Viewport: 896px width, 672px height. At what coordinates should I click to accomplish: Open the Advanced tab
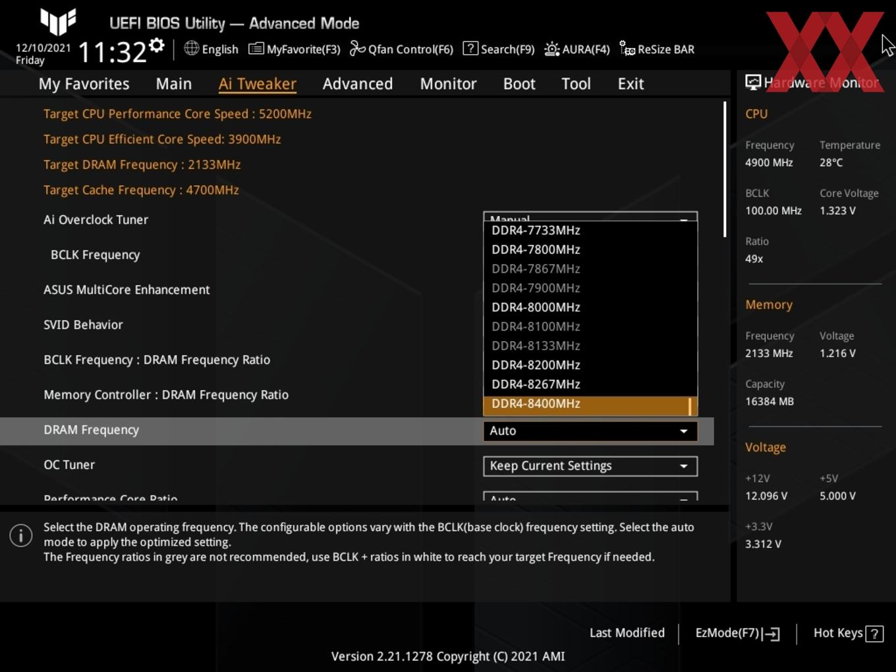click(358, 84)
